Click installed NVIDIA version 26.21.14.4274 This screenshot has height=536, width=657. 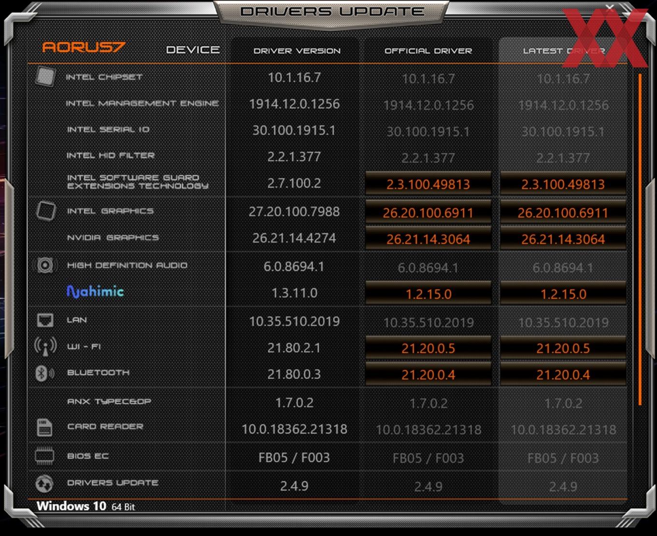click(x=294, y=238)
